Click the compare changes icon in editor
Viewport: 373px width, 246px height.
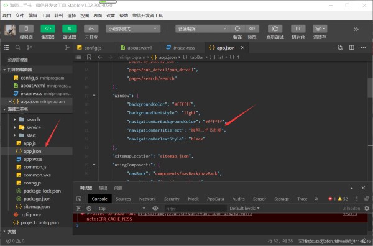click(340, 48)
